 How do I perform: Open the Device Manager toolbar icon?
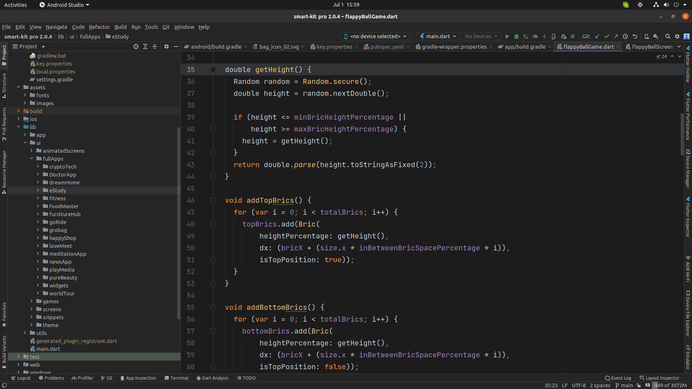coord(647,36)
